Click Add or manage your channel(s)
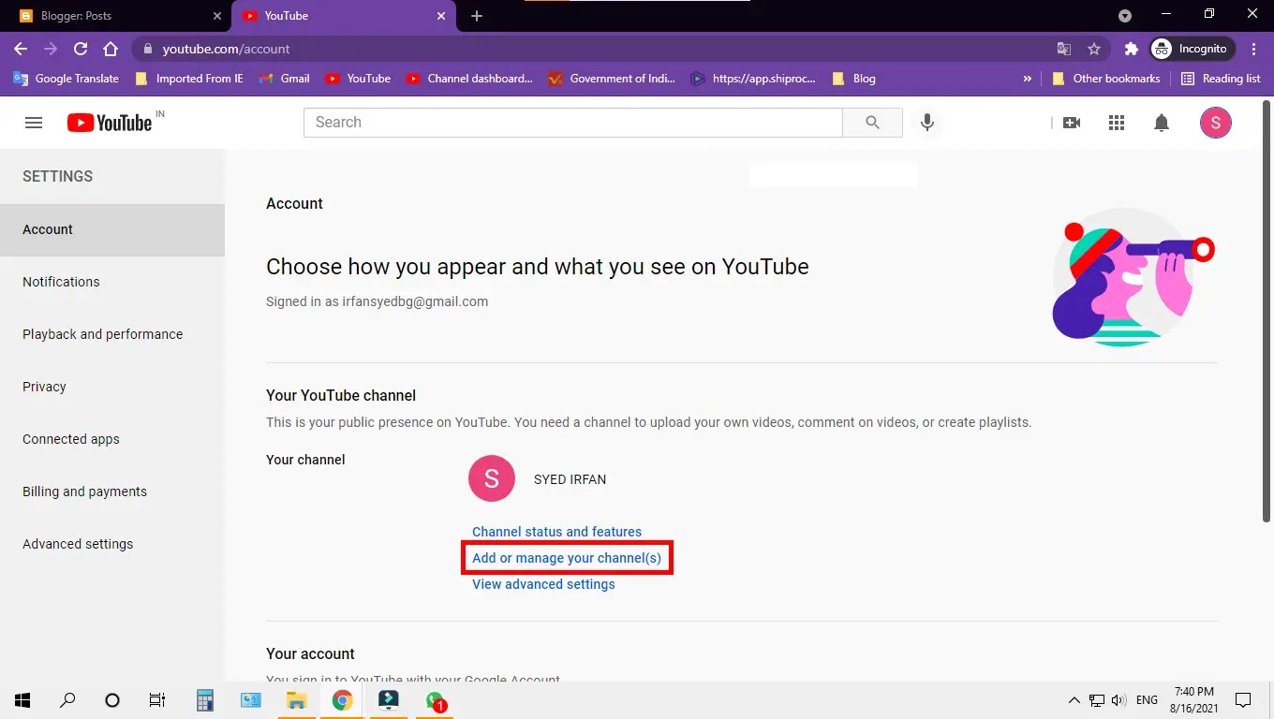The height and width of the screenshot is (719, 1274). [567, 558]
